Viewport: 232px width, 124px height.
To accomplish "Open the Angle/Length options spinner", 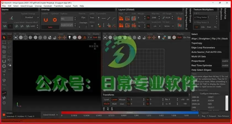I will [75, 25].
